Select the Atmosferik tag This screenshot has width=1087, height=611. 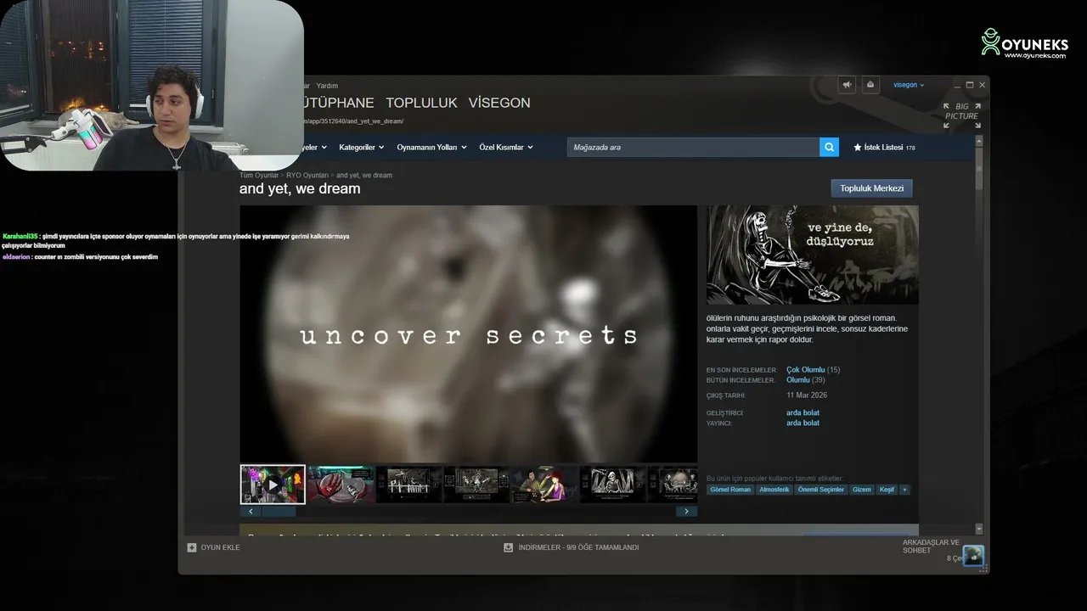click(x=774, y=490)
